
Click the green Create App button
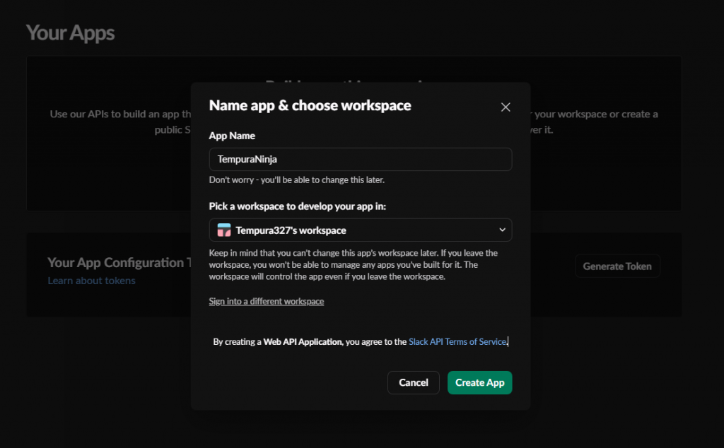(x=480, y=382)
